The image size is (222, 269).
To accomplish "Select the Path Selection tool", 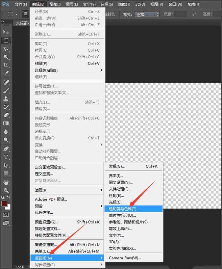I will 6,165.
